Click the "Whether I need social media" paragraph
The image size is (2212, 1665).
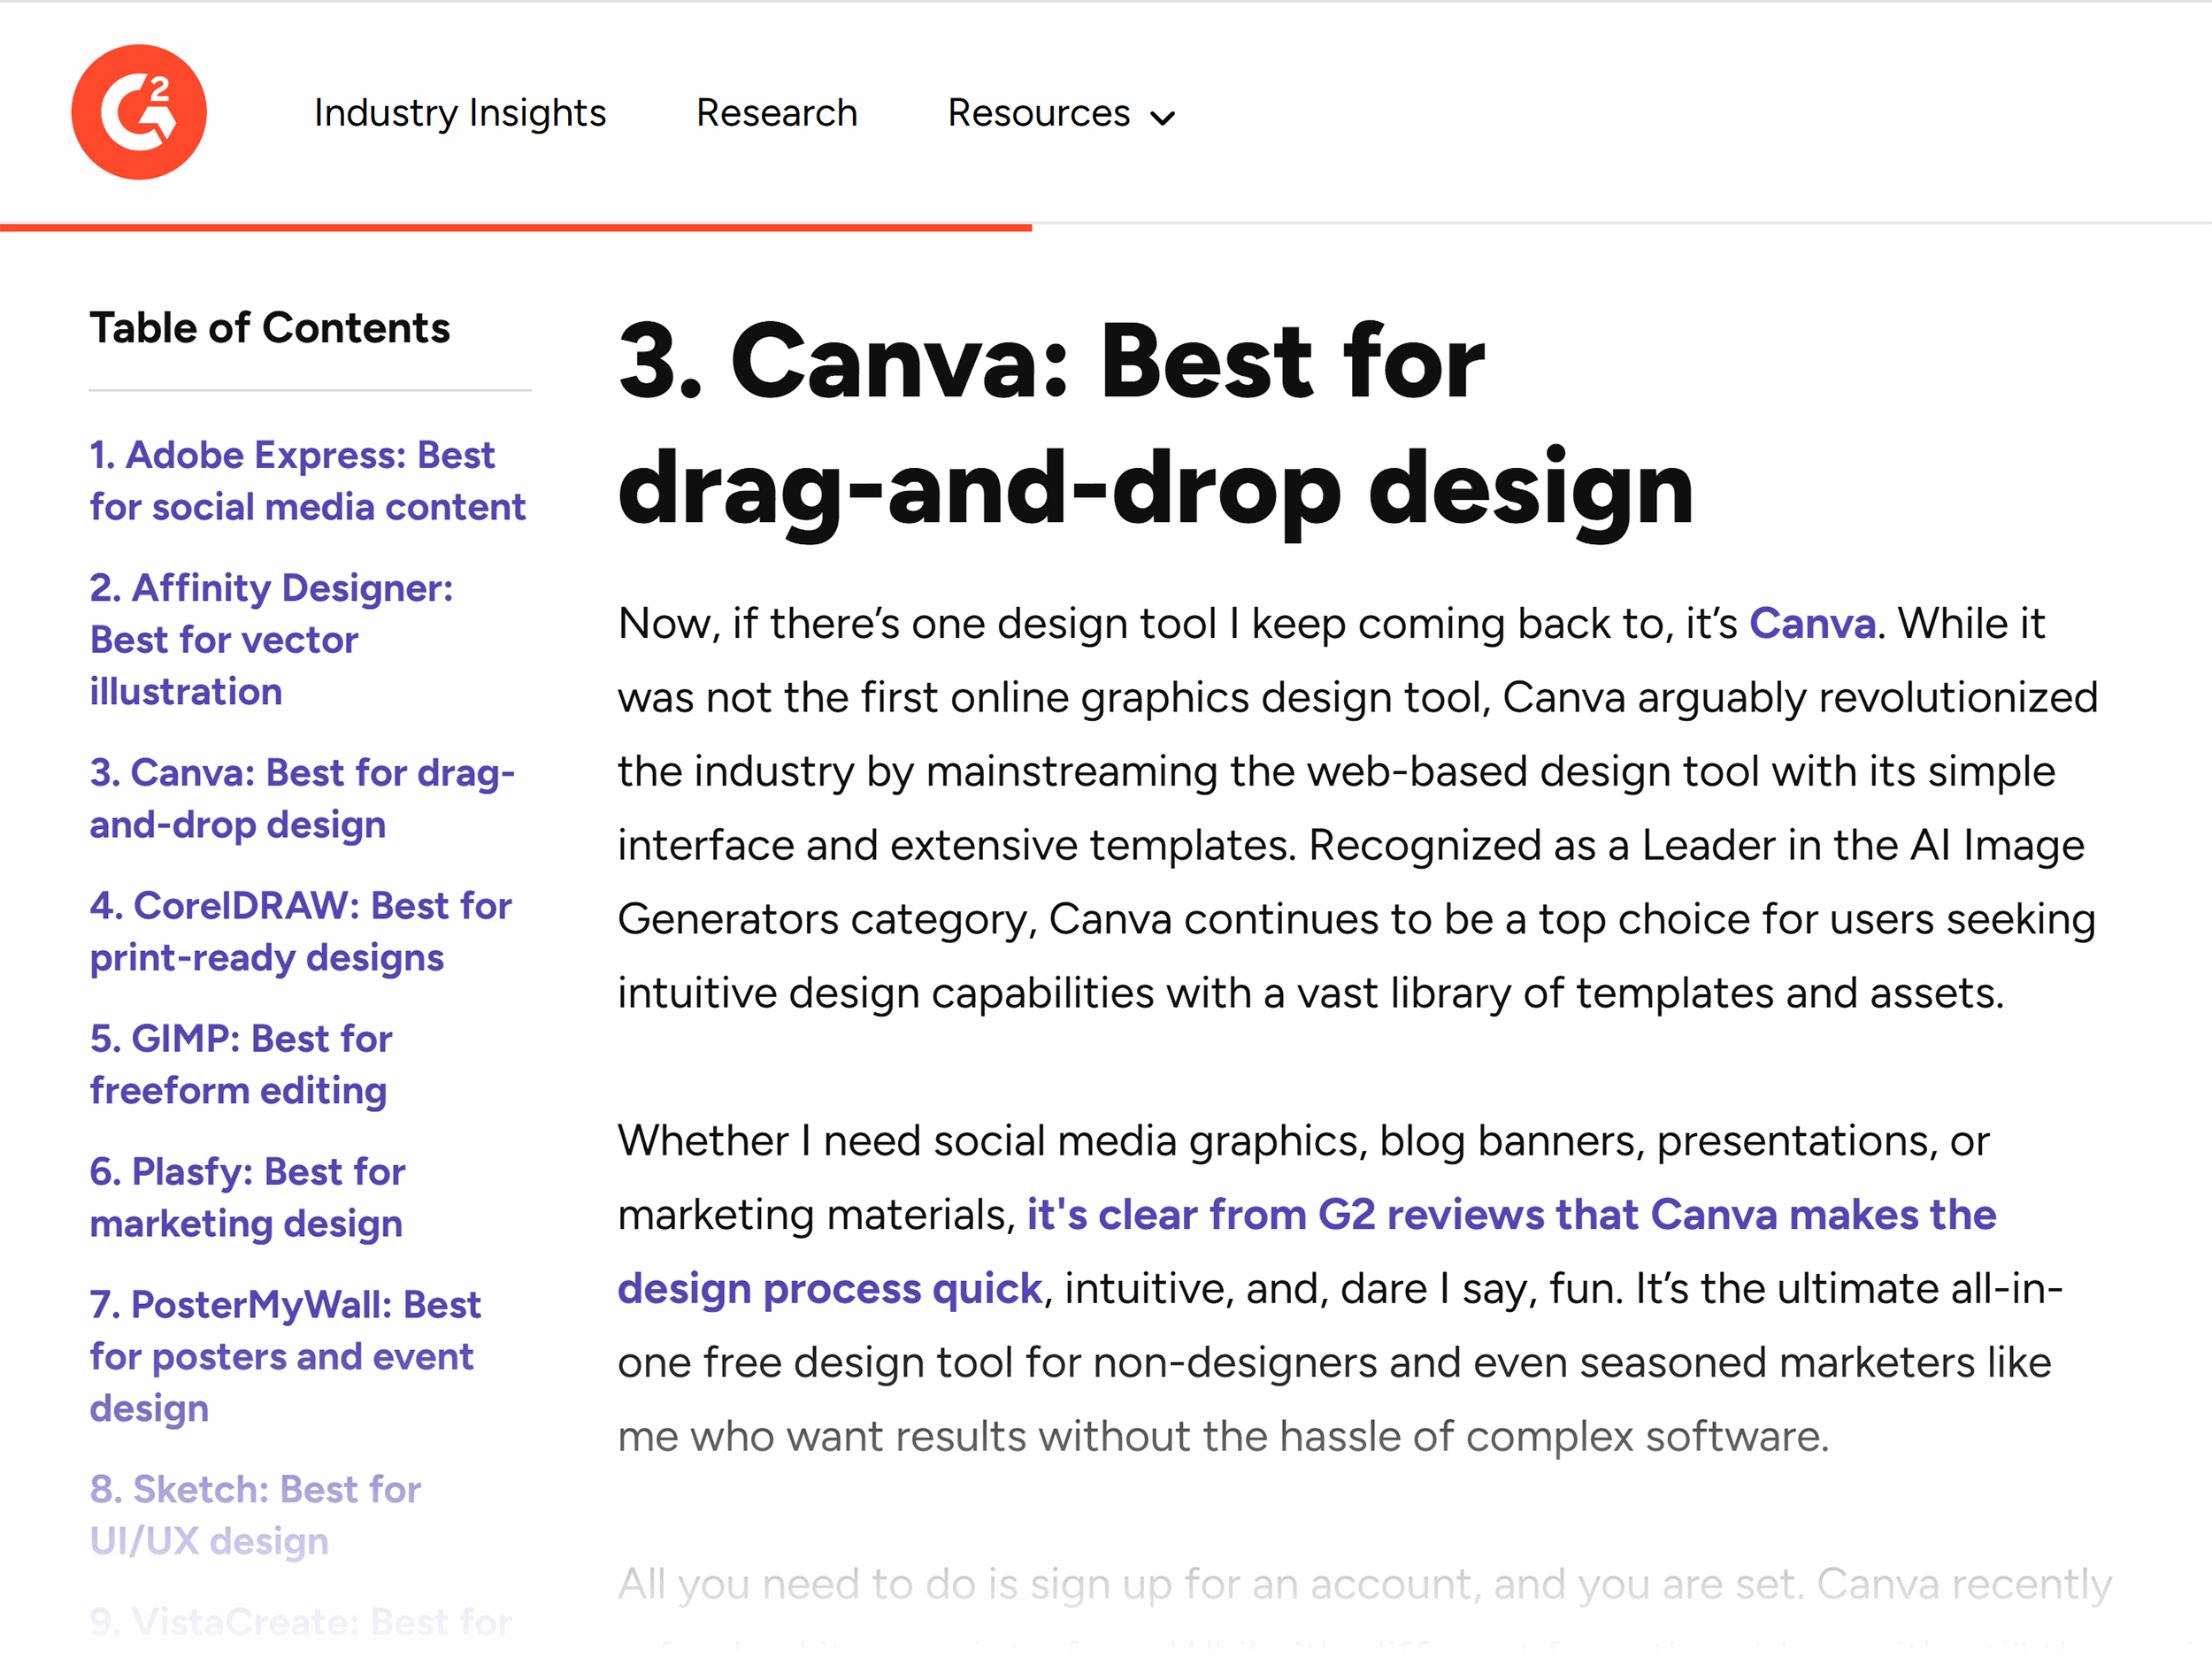point(1340,1288)
